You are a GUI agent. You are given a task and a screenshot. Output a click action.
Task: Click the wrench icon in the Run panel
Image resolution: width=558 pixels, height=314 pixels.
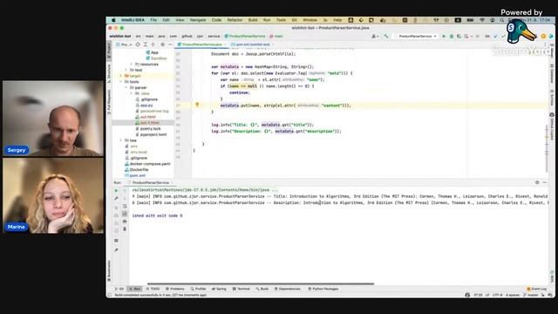[x=116, y=198]
